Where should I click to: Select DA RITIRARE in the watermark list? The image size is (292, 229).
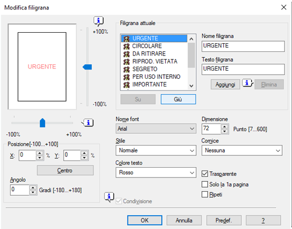pyautogui.click(x=154, y=54)
